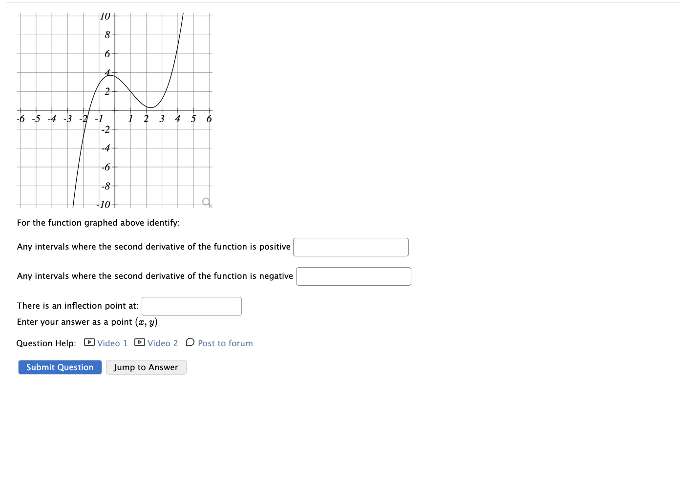Click the Post to forum link
Screen dimensions: 680x504
[x=225, y=343]
